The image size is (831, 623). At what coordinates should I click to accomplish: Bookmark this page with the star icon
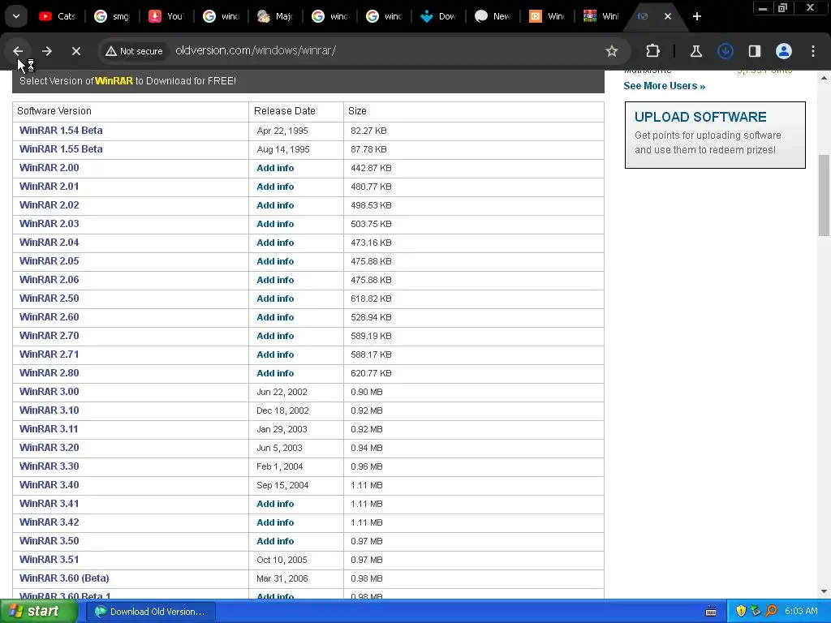pyautogui.click(x=612, y=51)
